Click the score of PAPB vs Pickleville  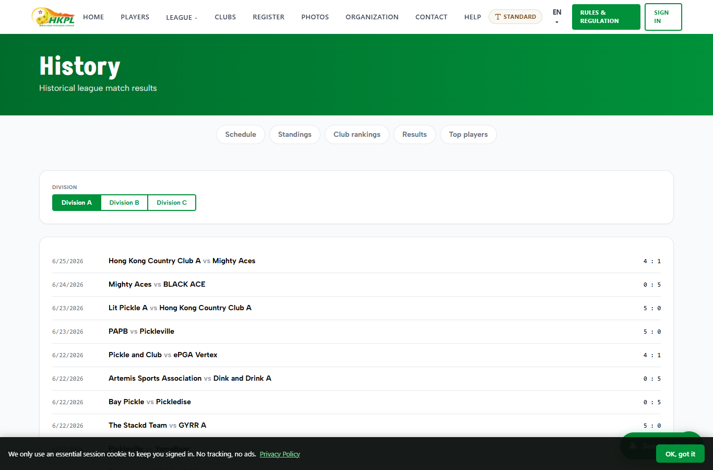(652, 332)
